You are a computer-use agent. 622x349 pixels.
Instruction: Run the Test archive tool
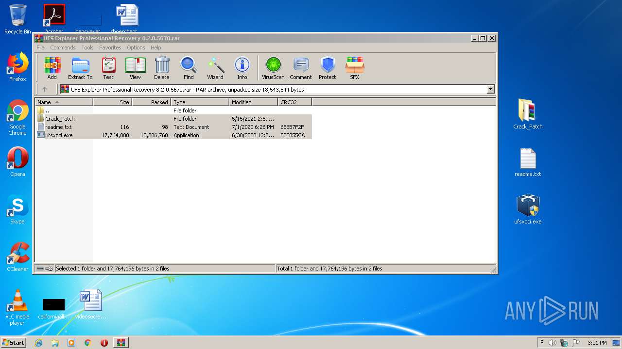(x=108, y=68)
